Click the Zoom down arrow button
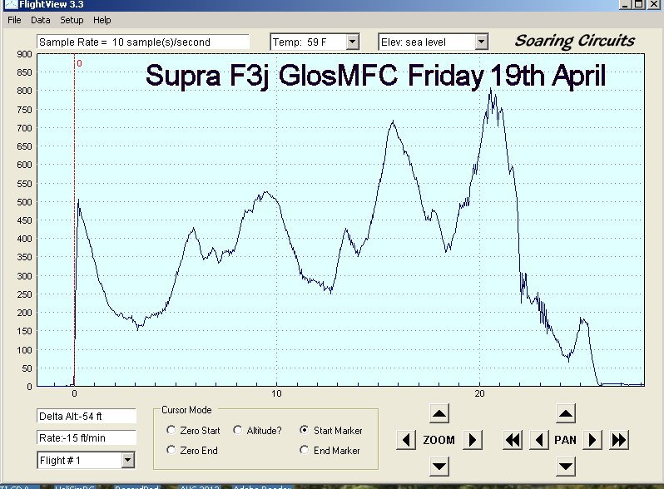This screenshot has width=664, height=489. [x=439, y=467]
